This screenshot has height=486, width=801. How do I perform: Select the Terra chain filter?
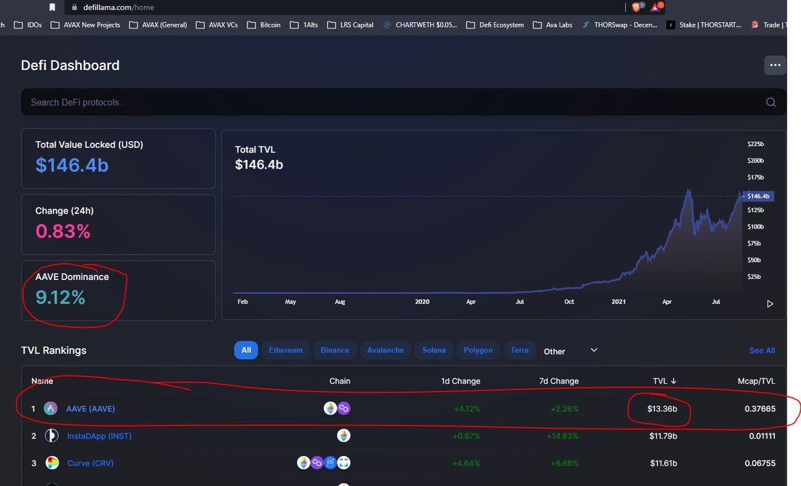[x=519, y=350]
